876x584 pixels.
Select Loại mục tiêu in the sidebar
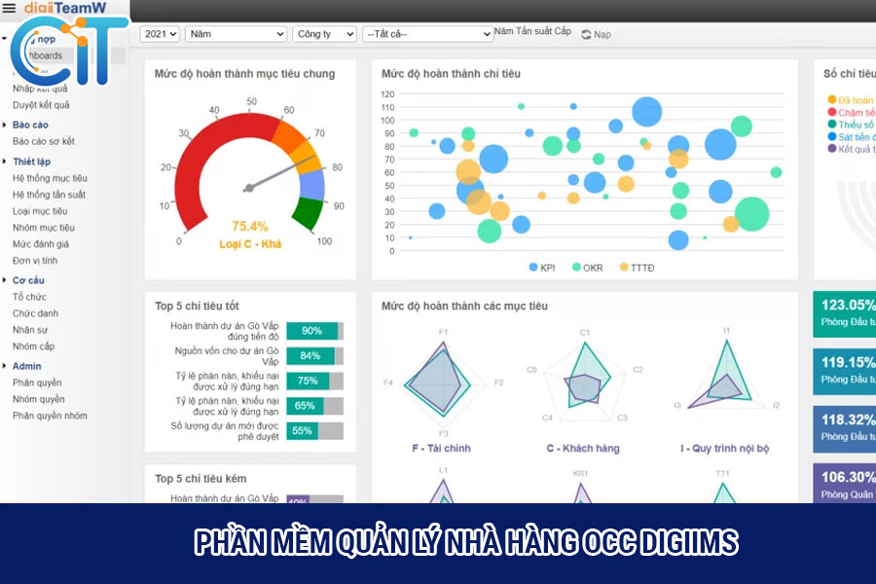pyautogui.click(x=40, y=211)
